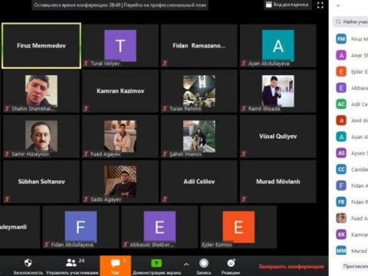Select Fuad Agayev video tile

[x=120, y=136]
